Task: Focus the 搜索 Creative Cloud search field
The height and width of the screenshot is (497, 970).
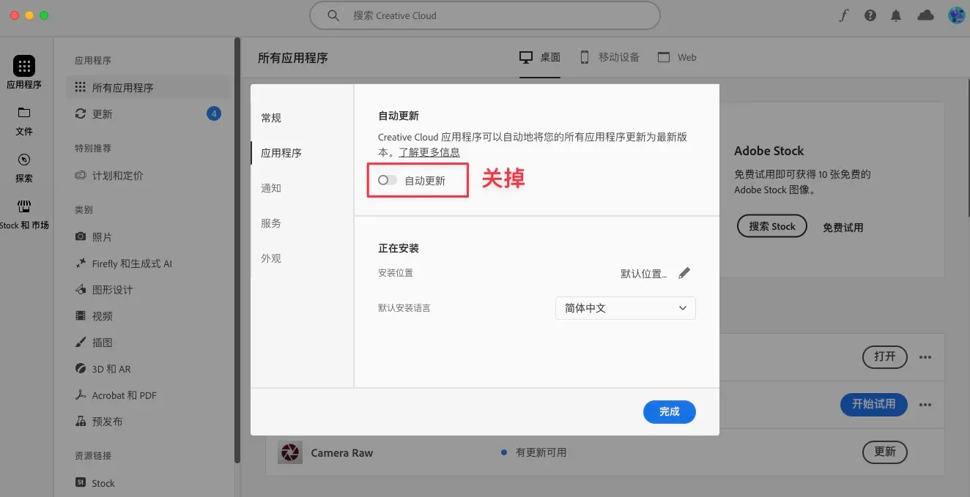Action: (485, 15)
